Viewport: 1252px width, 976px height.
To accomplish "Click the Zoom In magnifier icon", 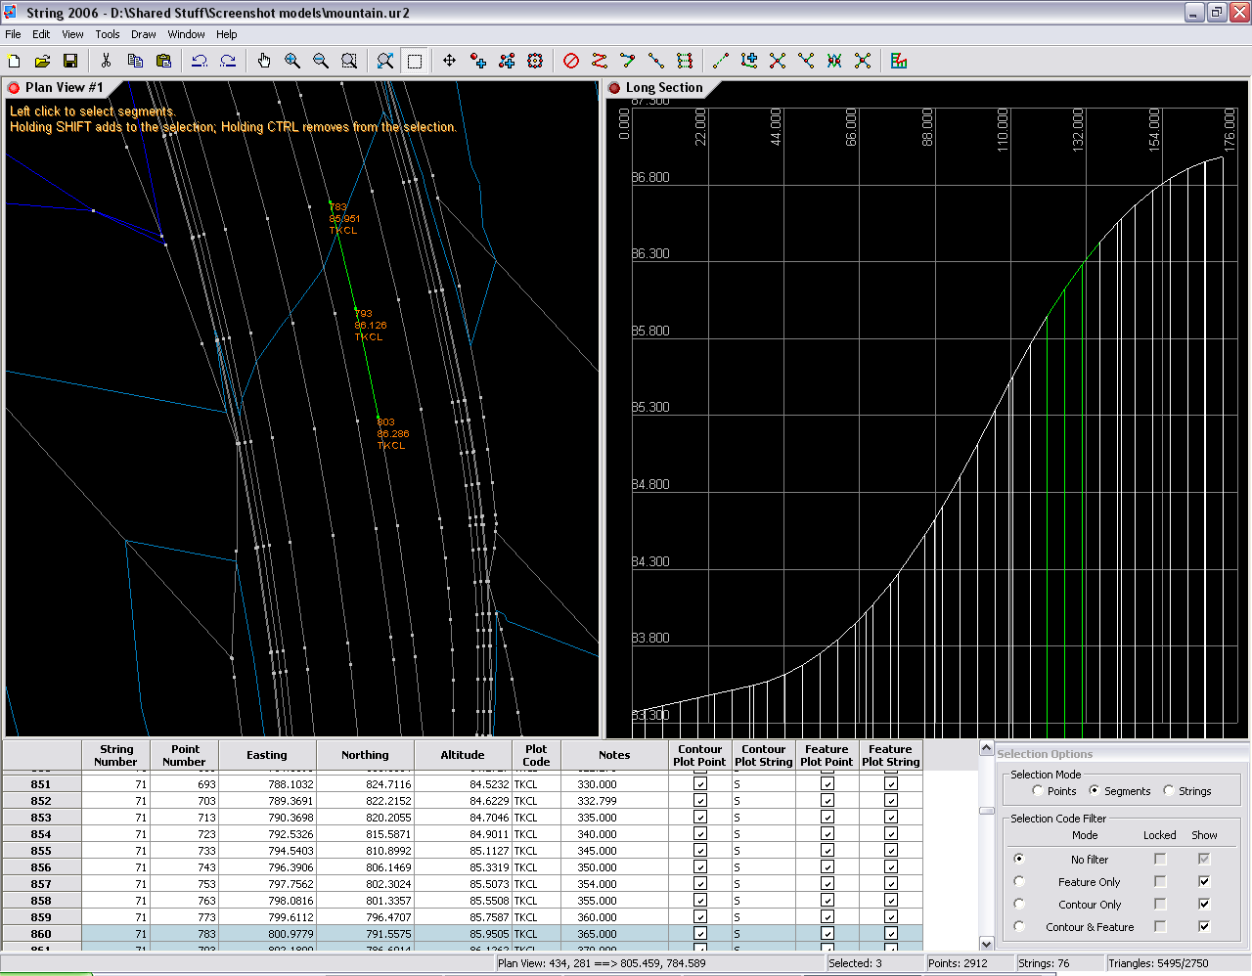I will coord(292,61).
